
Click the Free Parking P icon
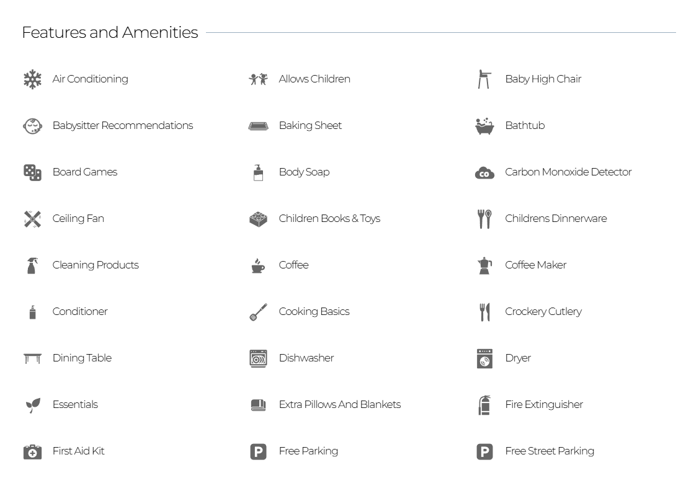click(258, 451)
